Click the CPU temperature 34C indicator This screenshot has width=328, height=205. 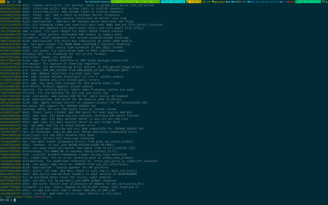click(x=206, y=2)
